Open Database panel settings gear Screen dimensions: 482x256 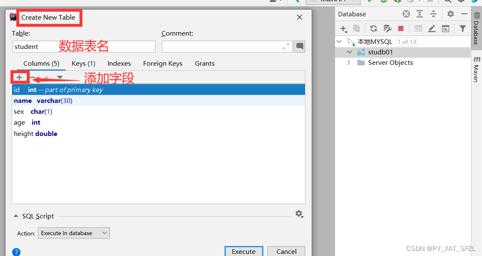coord(451,14)
